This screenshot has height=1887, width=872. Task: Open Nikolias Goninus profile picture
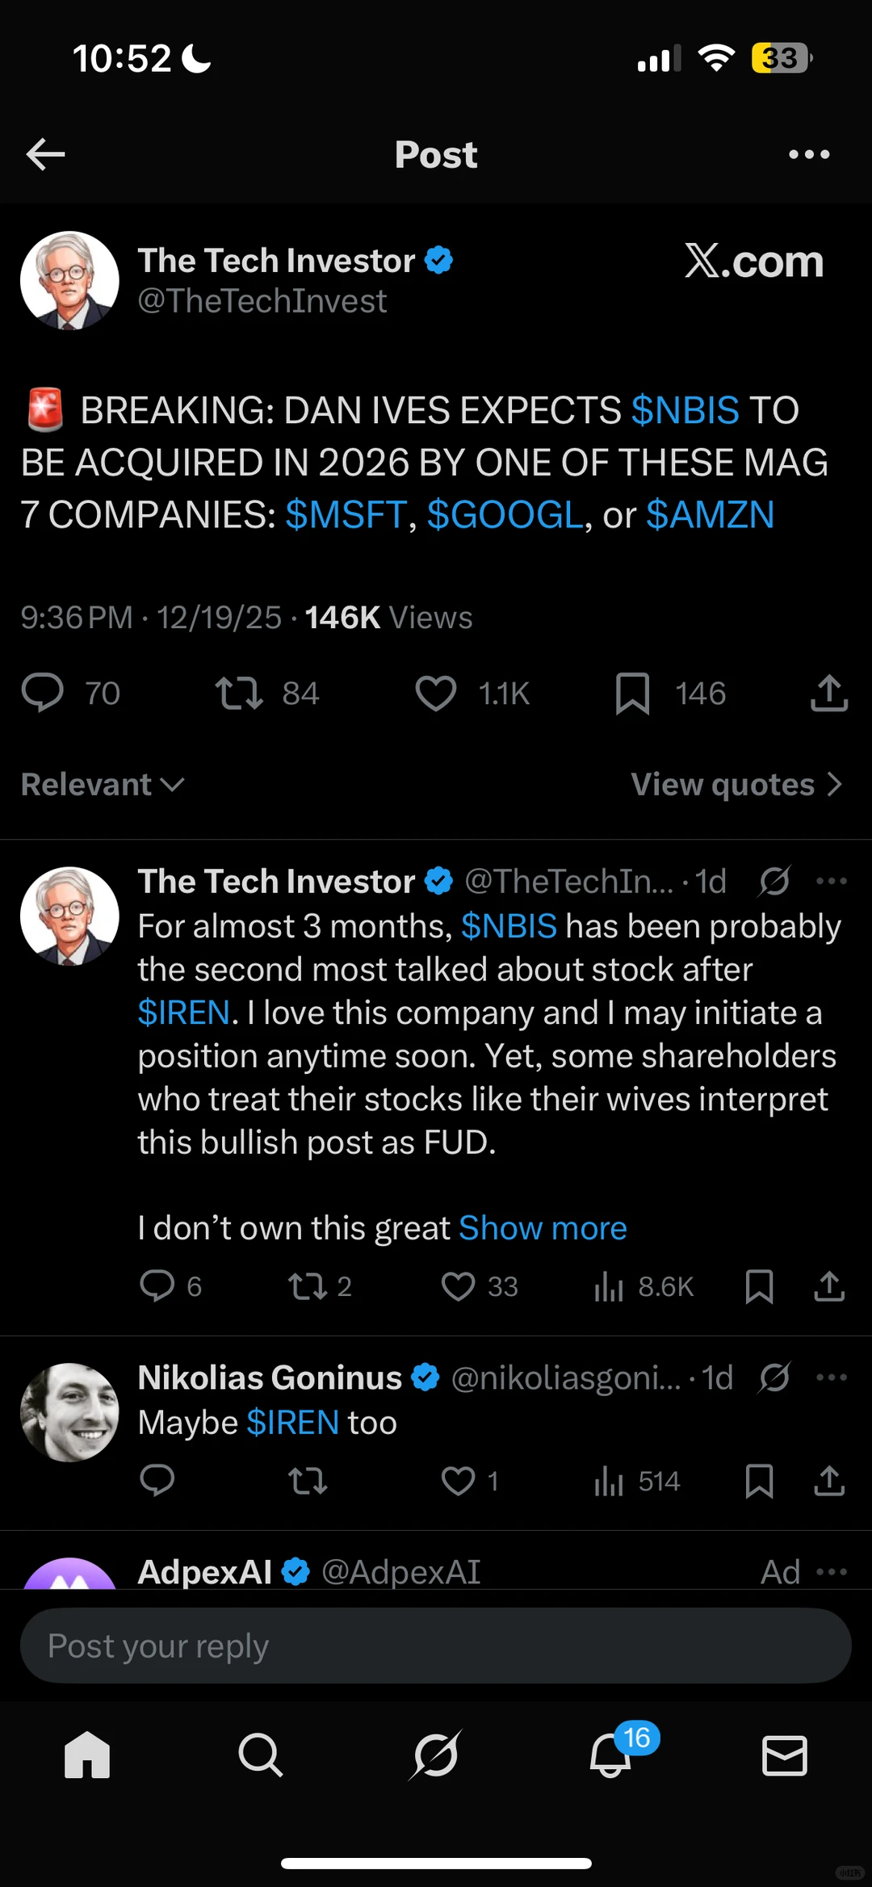[x=69, y=1412]
